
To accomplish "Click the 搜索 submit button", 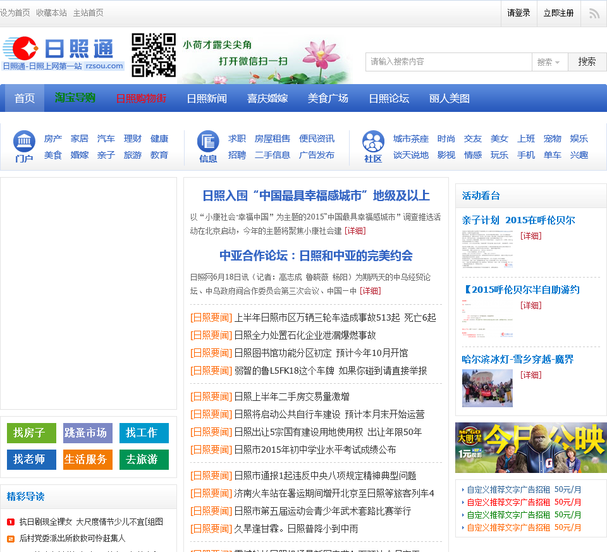I will click(x=587, y=62).
